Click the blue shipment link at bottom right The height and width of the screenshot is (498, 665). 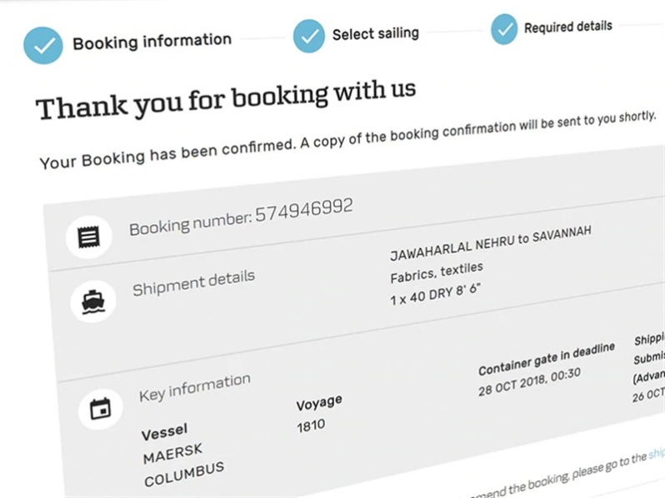click(x=657, y=453)
